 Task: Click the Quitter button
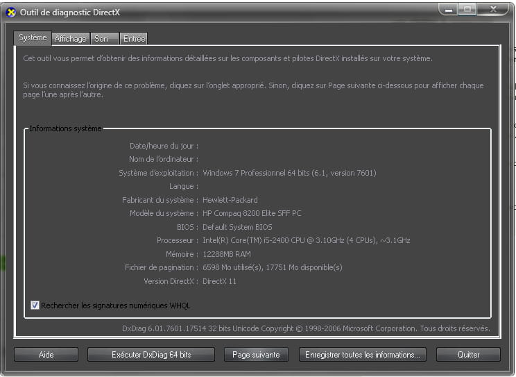point(468,355)
